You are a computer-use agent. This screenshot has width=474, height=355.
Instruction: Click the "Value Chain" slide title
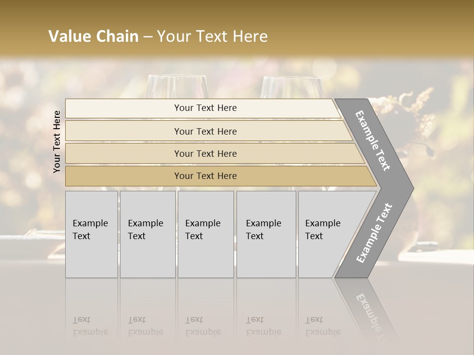[x=93, y=36]
